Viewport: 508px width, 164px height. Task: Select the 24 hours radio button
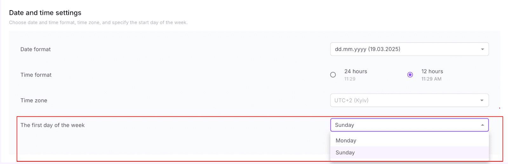click(333, 75)
